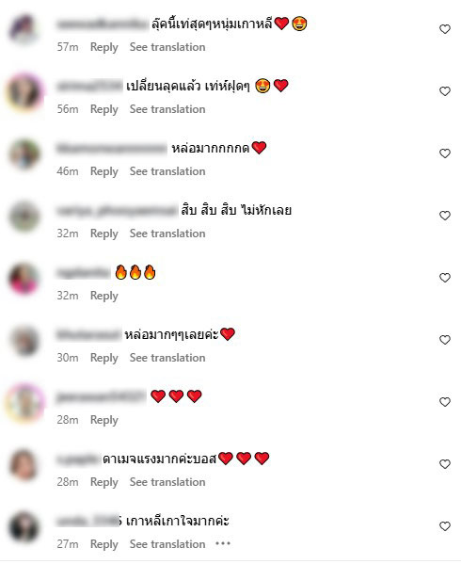Reply to the fire emojis comment
Image resolution: width=461 pixels, height=564 pixels.
(103, 296)
